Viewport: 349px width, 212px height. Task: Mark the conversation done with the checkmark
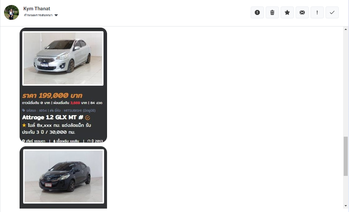click(x=332, y=12)
